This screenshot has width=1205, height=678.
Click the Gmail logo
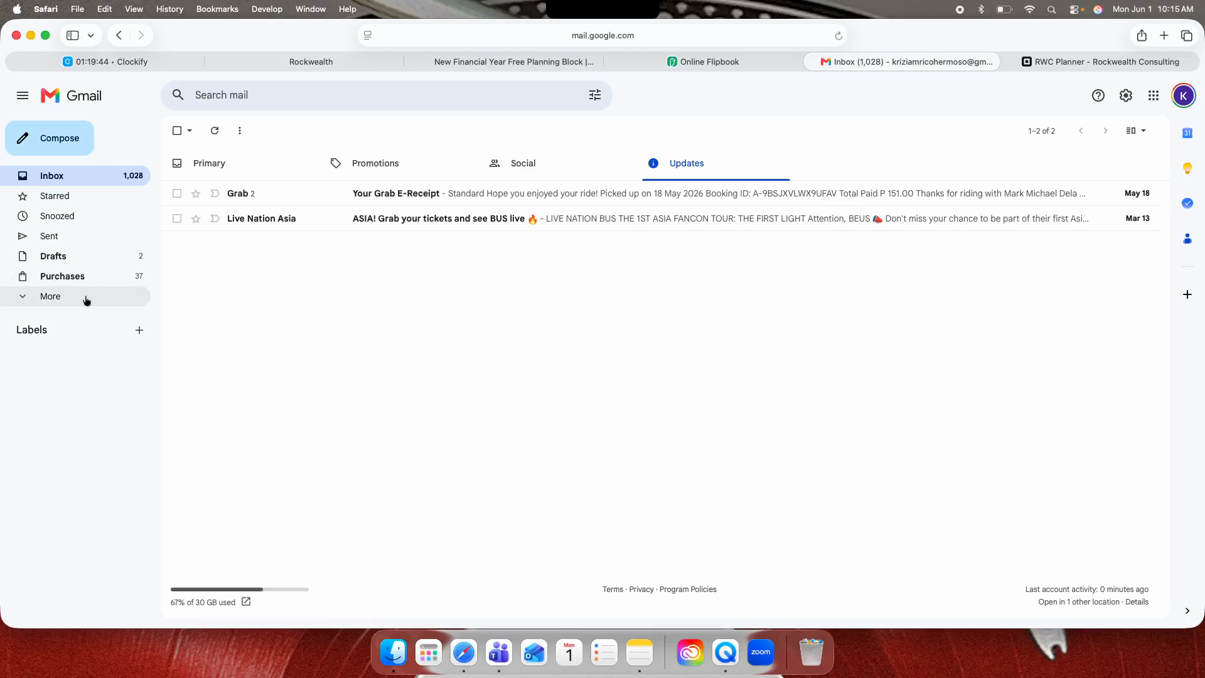[71, 95]
